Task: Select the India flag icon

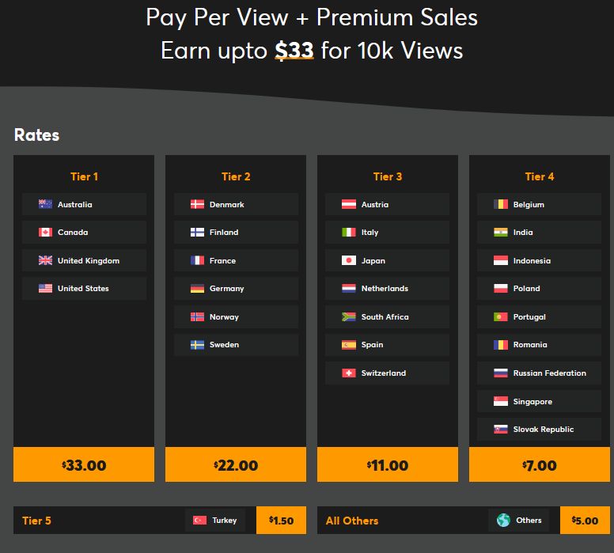Action: [x=501, y=233]
